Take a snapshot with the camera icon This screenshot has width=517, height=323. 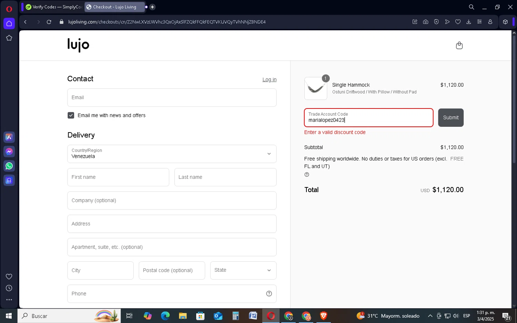[x=426, y=22]
